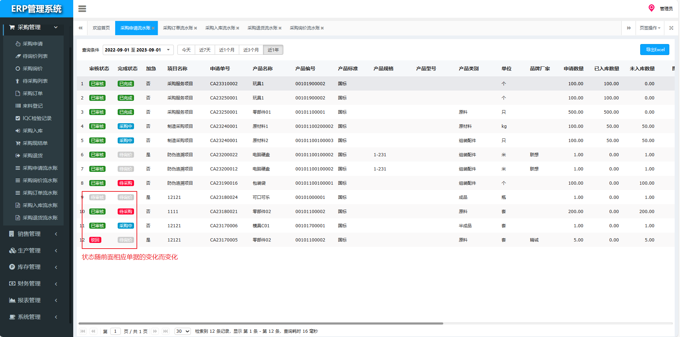Open 采购入库 from the sidebar
Image resolution: width=680 pixels, height=337 pixels.
(32, 131)
